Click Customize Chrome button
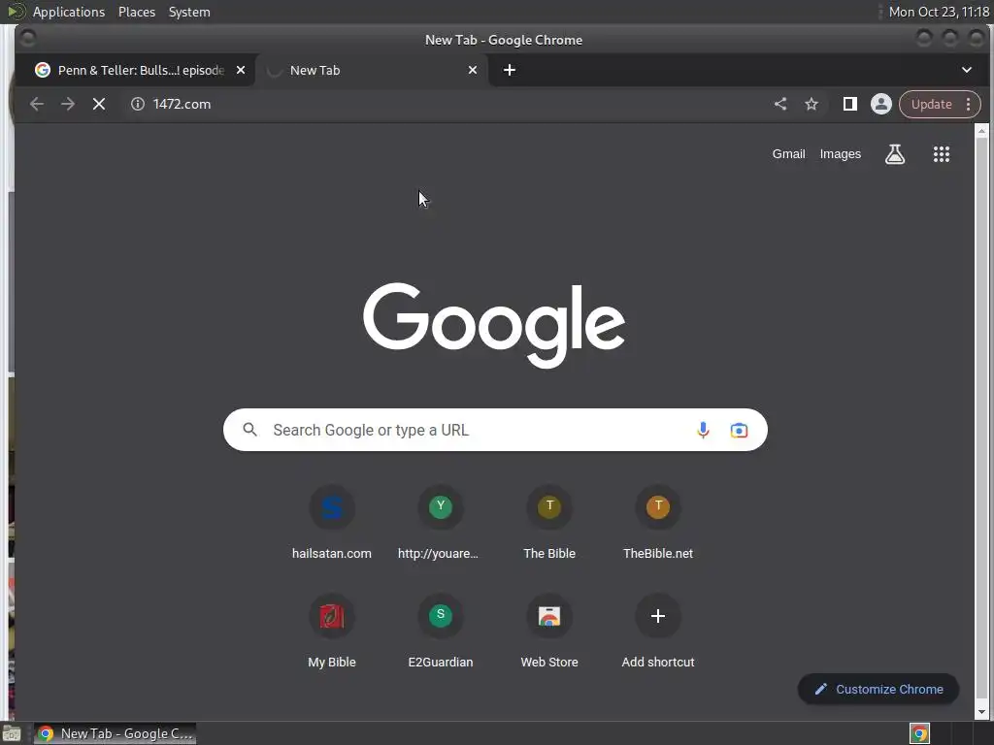 pos(878,690)
